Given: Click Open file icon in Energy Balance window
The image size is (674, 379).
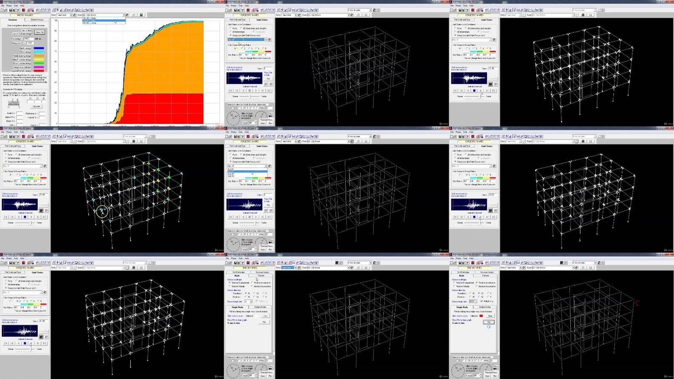Looking at the screenshot, I should click(x=5, y=10).
